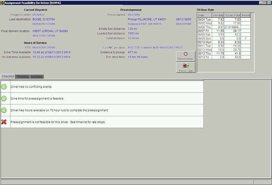272x185 pixels.
Task: Click green check beside drive time feasible
Action: (x=4, y=98)
